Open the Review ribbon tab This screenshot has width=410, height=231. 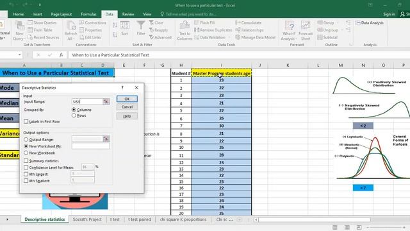point(128,14)
